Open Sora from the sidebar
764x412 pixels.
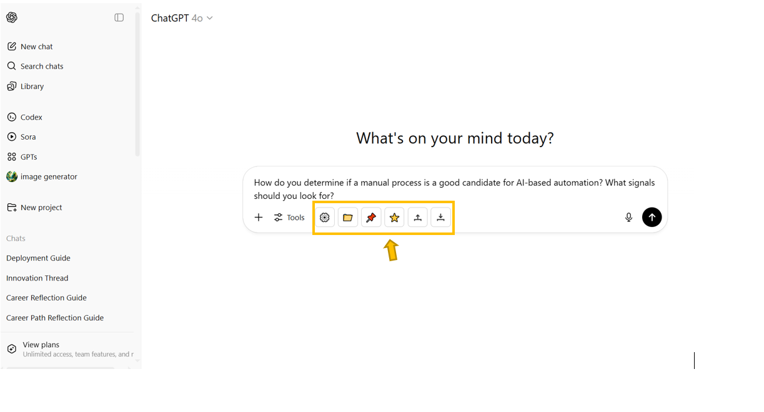(x=27, y=137)
